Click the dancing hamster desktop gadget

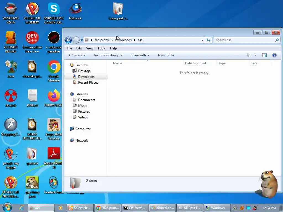point(268,184)
